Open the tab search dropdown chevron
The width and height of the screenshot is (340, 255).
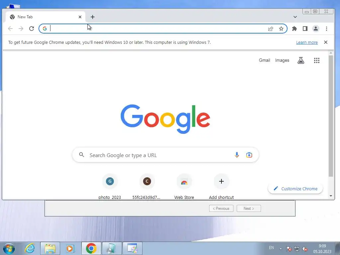click(x=295, y=17)
